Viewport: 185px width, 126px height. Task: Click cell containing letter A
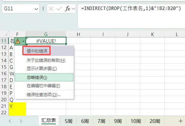click(11, 47)
